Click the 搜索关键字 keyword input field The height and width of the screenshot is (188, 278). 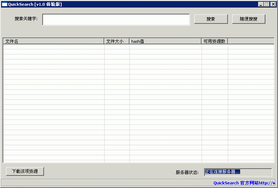[116, 19]
